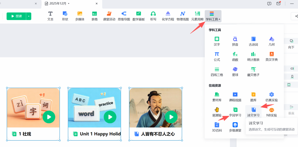Insert a table with 表格
This screenshot has height=147, width=298.
coord(94,16)
